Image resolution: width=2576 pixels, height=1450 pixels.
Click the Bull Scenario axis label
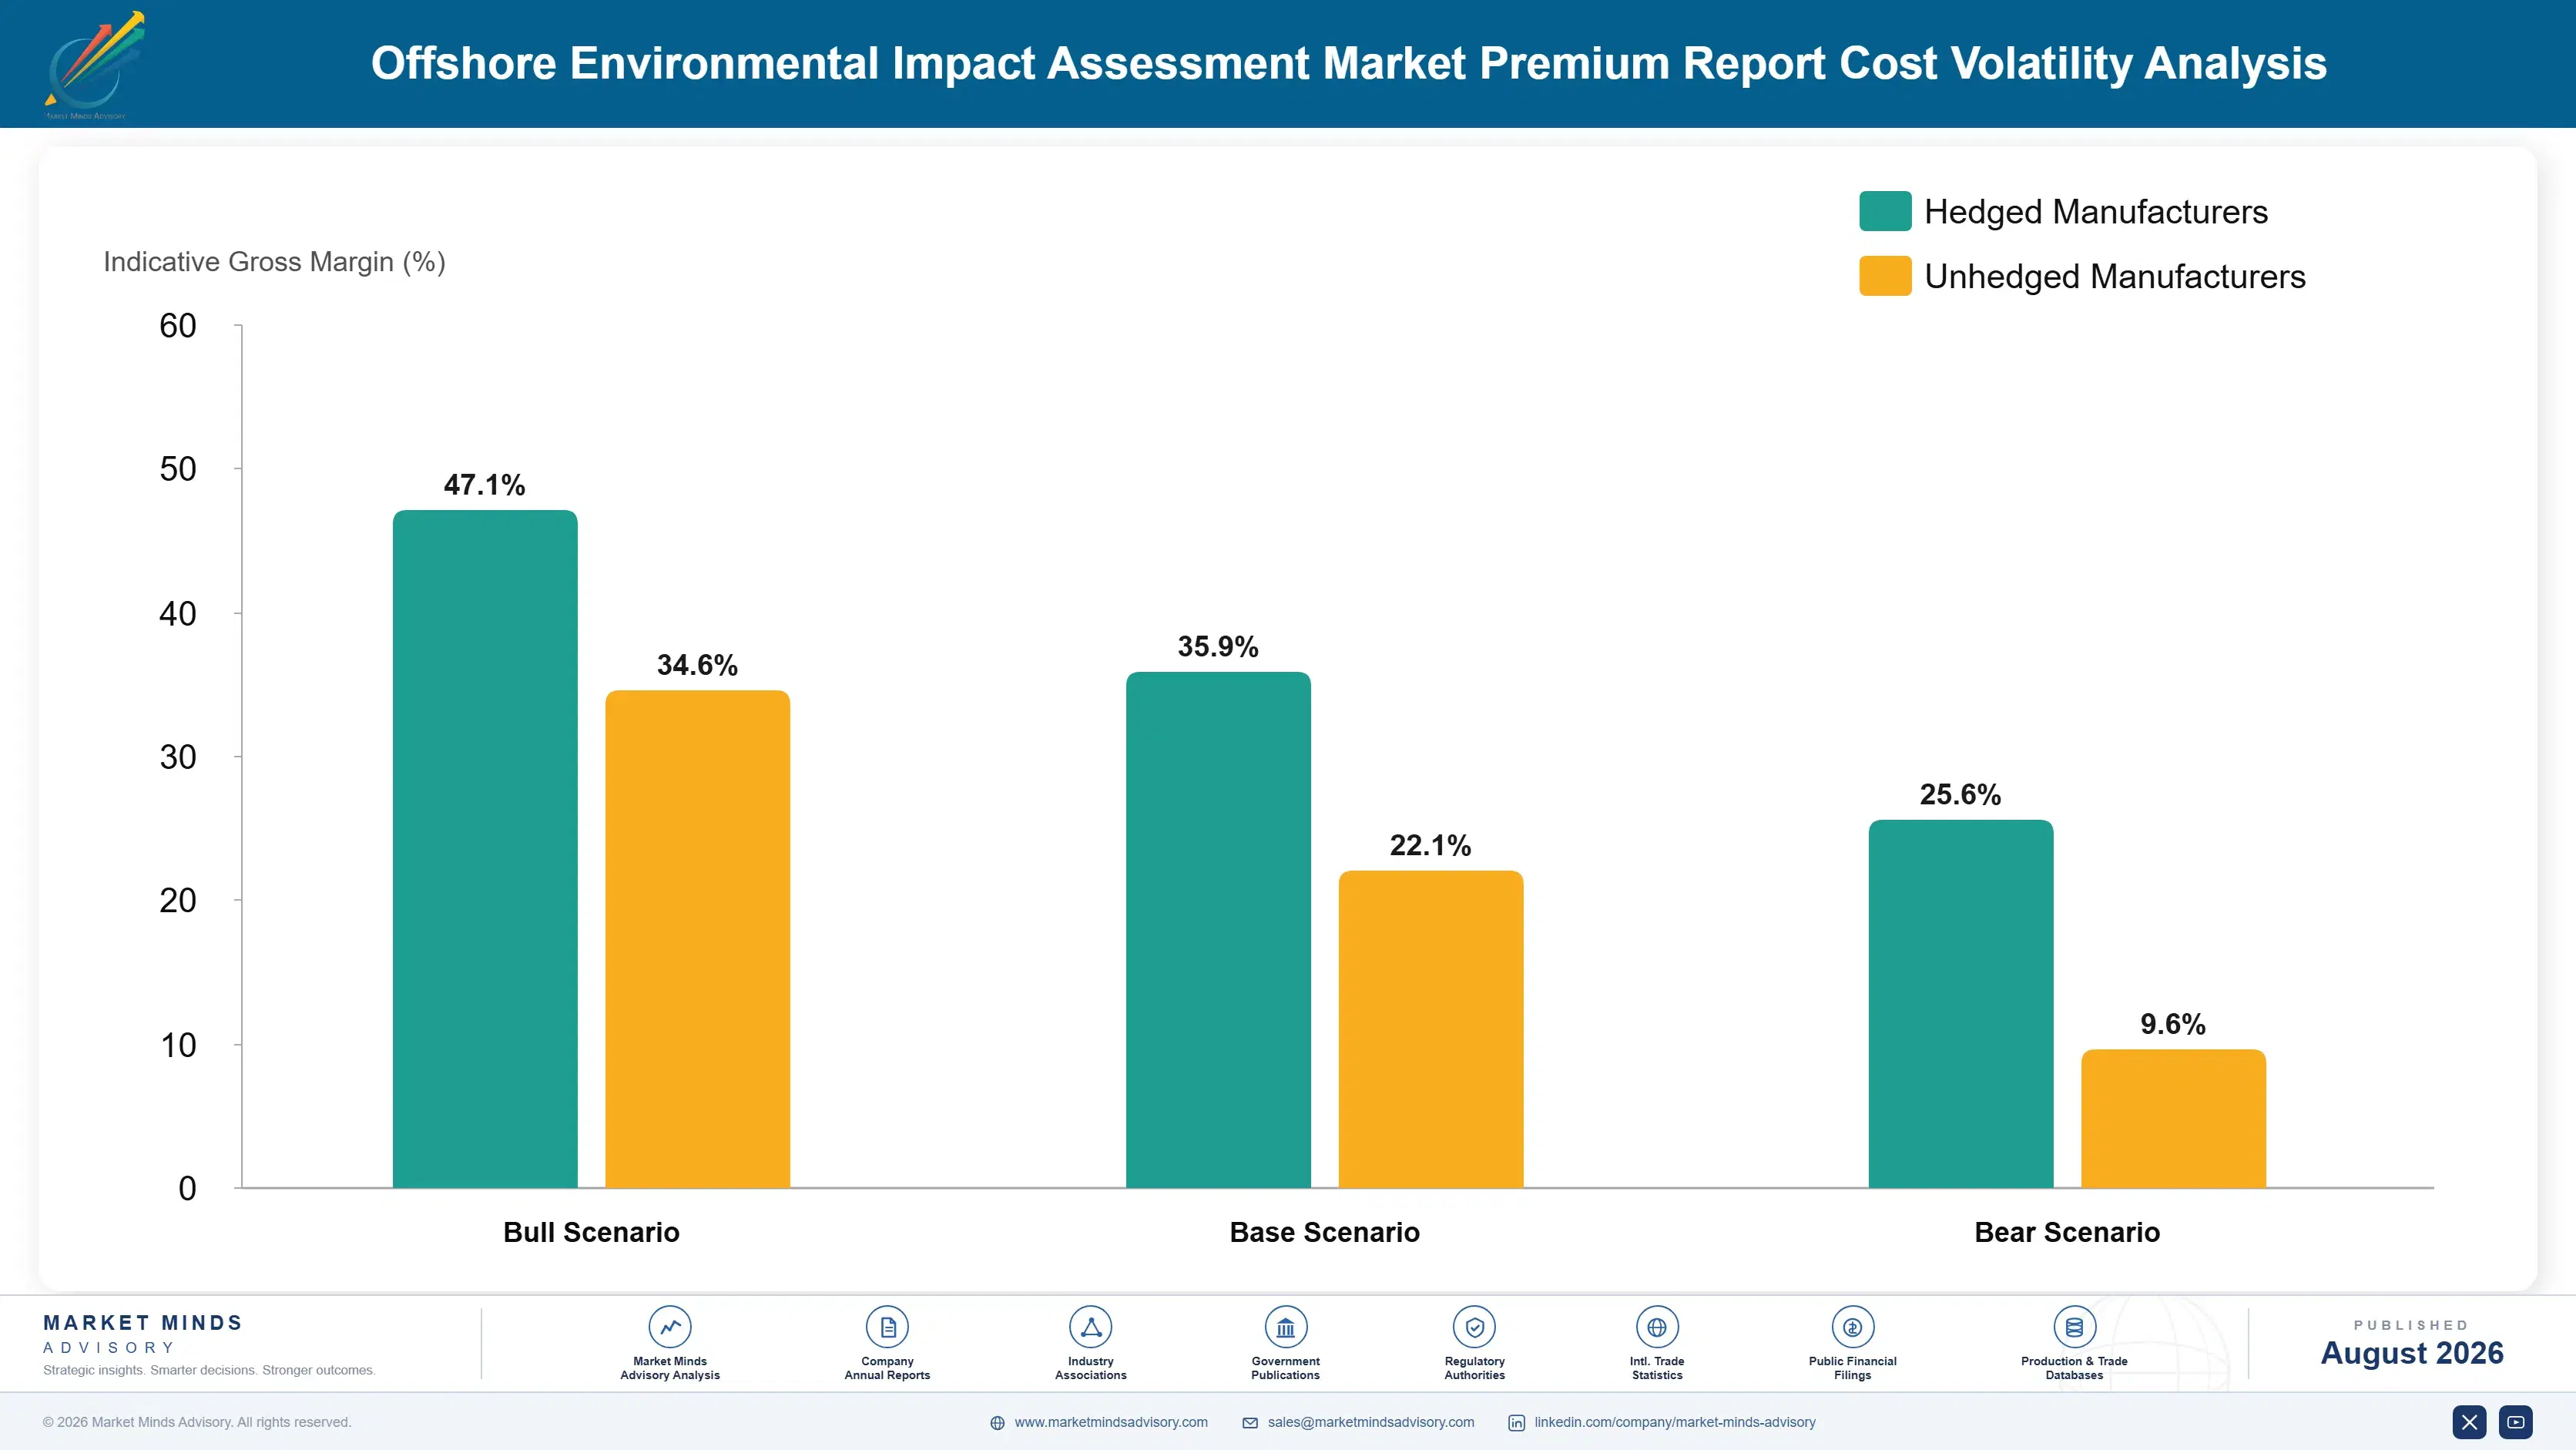591,1232
